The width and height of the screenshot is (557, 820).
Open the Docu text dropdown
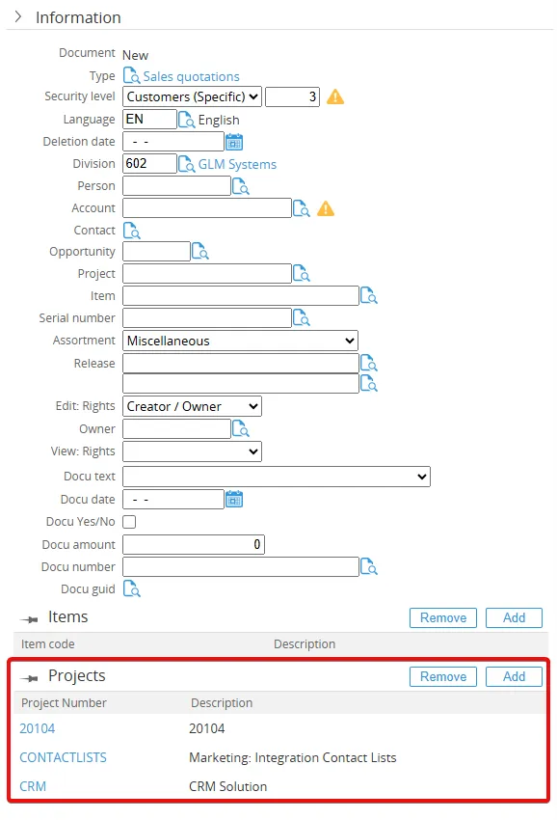(x=277, y=477)
